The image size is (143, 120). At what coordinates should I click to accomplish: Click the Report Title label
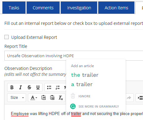click(16, 46)
